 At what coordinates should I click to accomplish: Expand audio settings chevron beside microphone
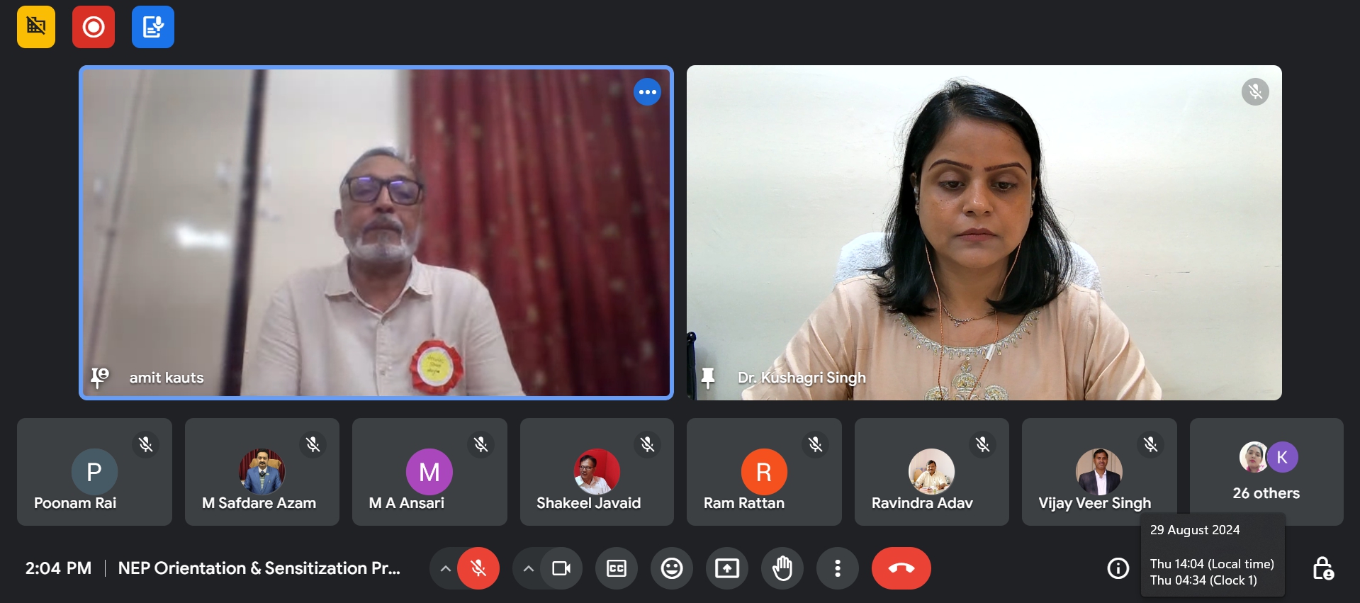(x=445, y=568)
